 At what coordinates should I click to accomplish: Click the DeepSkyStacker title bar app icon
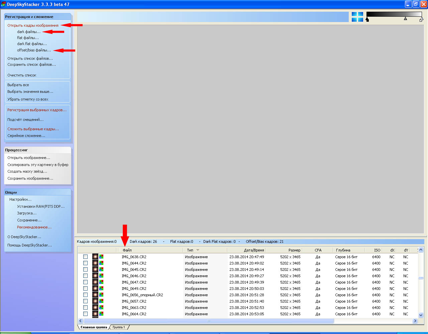[3, 4]
